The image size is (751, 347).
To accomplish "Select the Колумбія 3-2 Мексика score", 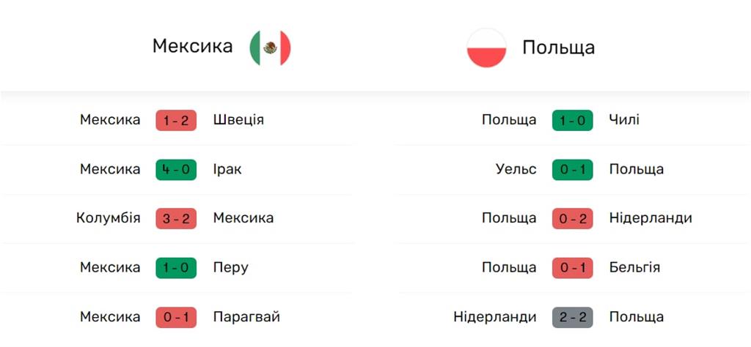I will [176, 218].
